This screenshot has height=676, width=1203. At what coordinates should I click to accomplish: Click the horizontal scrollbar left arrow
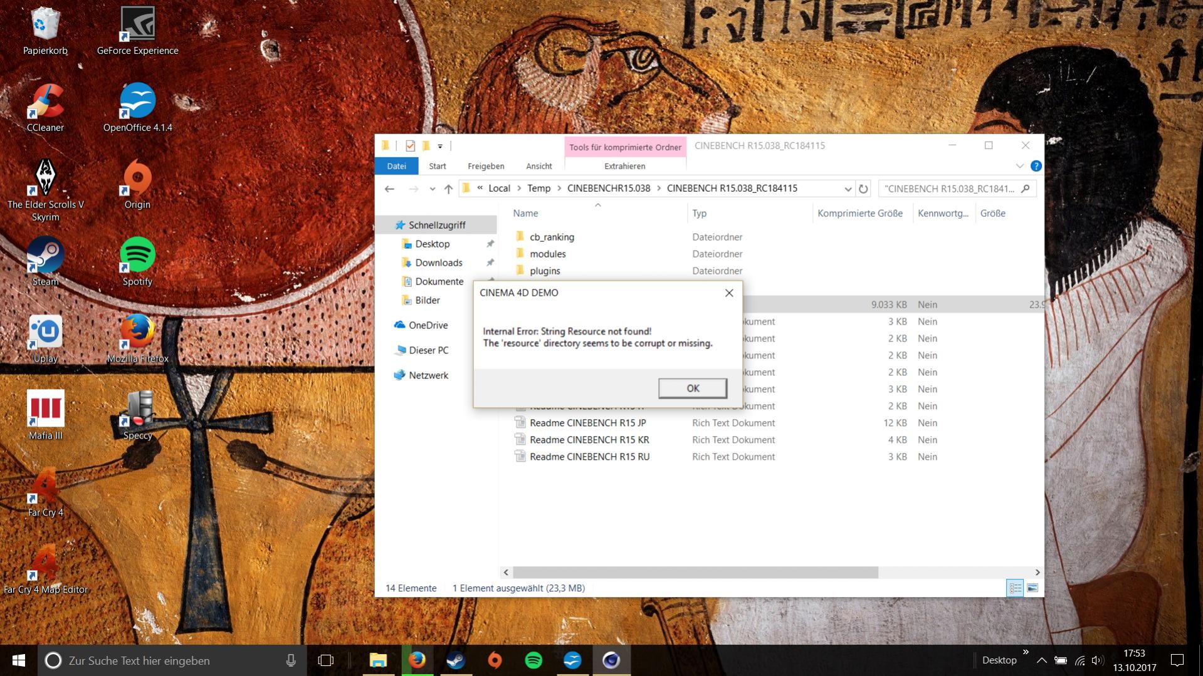pos(506,572)
